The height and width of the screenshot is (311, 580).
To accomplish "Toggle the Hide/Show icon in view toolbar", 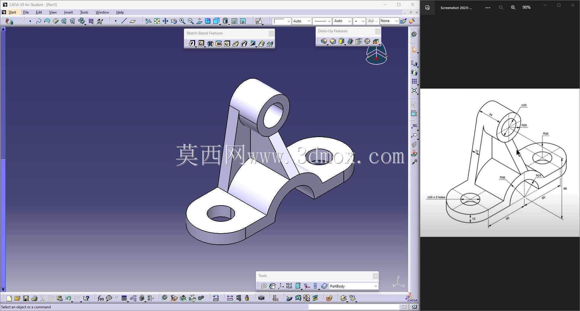I will 234,21.
